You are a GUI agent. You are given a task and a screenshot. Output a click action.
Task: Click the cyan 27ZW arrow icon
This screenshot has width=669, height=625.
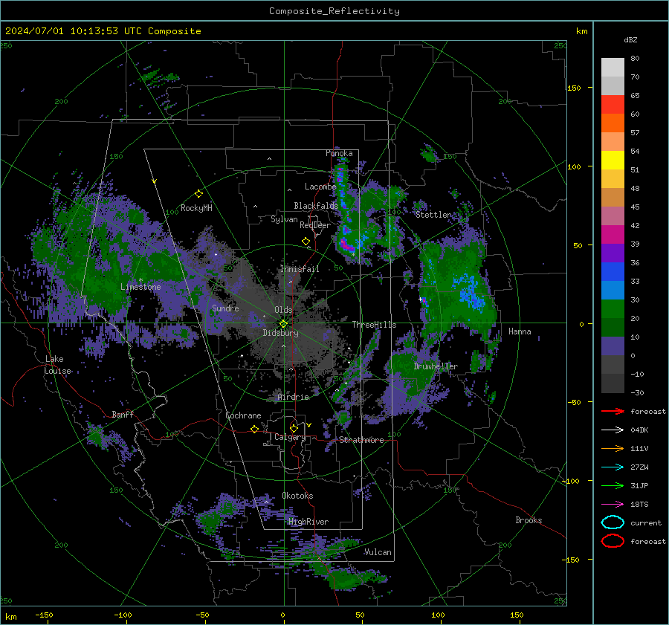[x=613, y=467]
